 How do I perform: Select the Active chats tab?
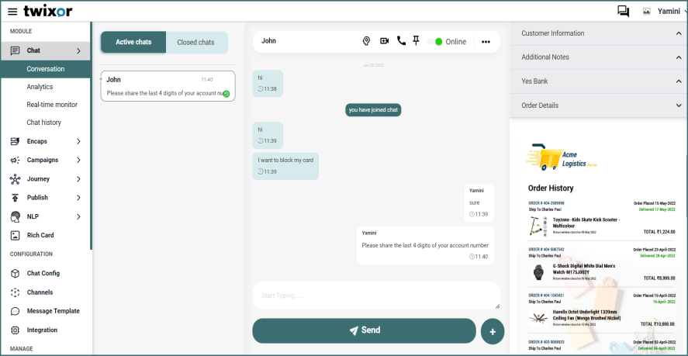pos(133,42)
